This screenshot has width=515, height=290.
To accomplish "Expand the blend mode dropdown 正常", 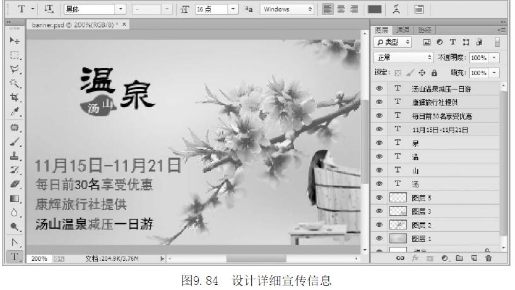I will pyautogui.click(x=404, y=57).
